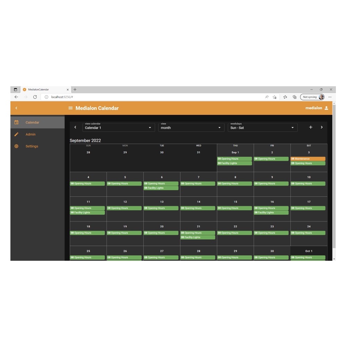Collapse sidebar with left chevron in orange header

[x=16, y=108]
